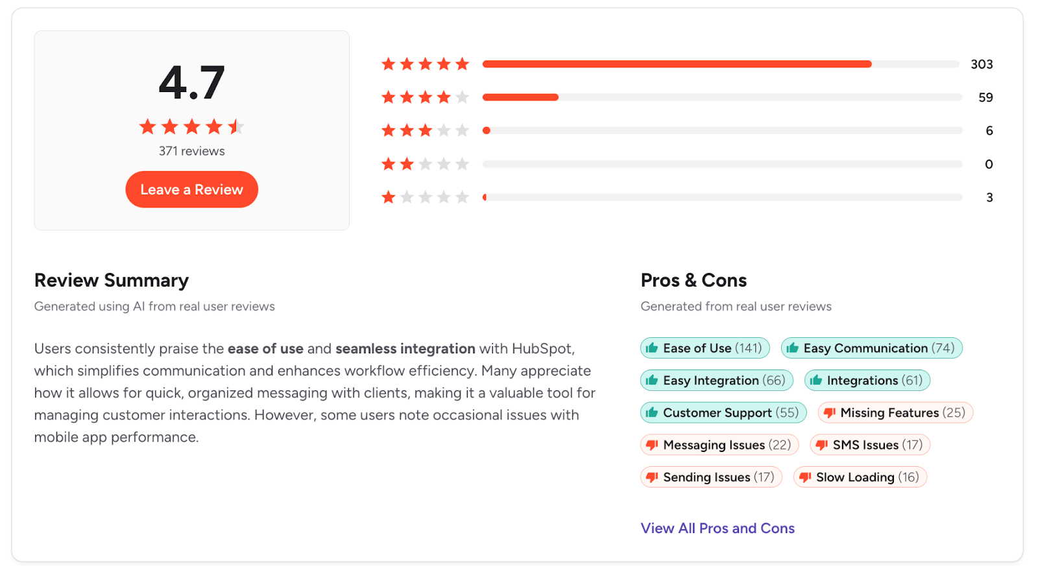The width and height of the screenshot is (1038, 566).
Task: Click the thumbs-up icon on Easy Communication
Action: (793, 348)
